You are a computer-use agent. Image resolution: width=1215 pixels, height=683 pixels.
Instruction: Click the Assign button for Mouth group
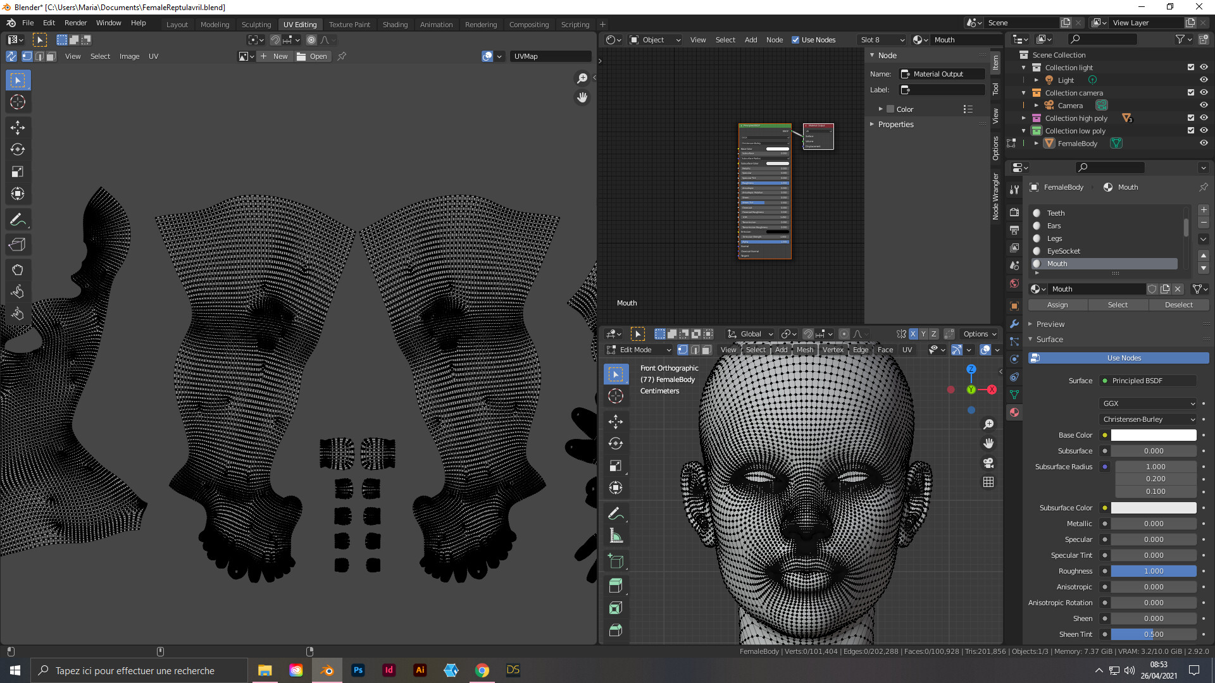click(x=1057, y=305)
